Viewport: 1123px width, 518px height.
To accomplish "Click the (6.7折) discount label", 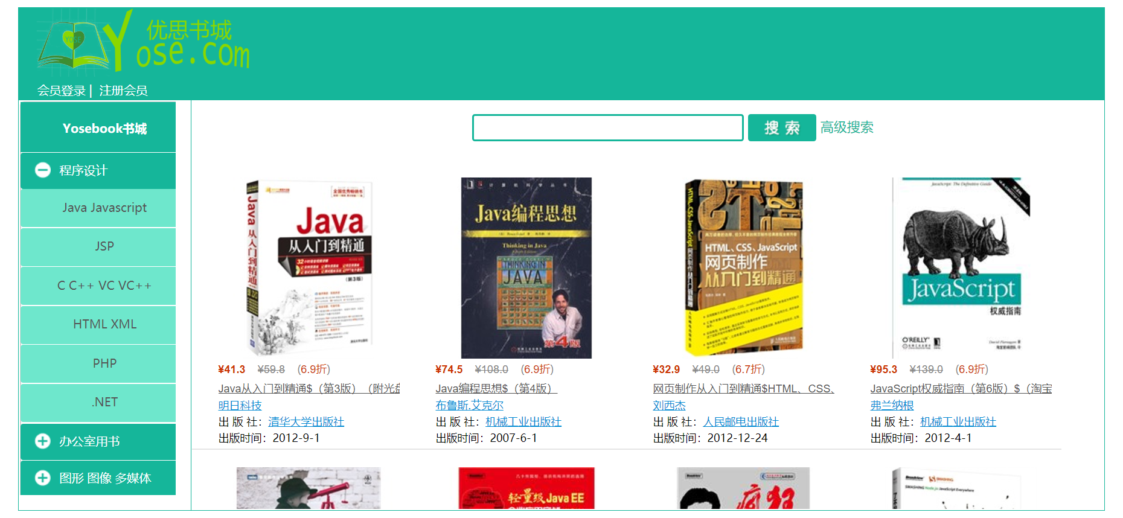I will click(x=748, y=369).
